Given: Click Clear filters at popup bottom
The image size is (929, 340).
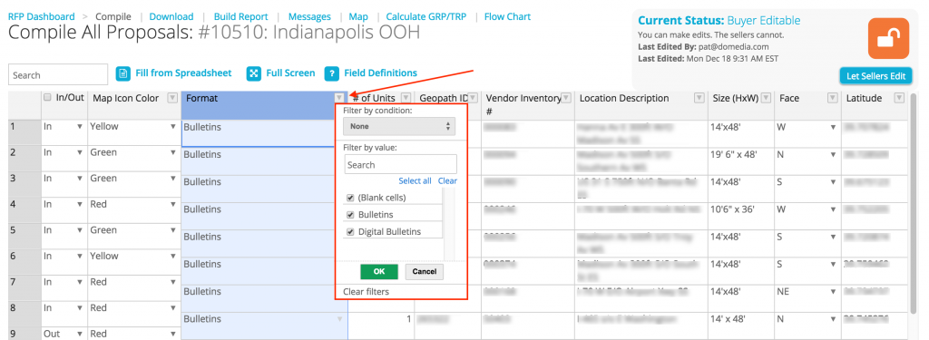Looking at the screenshot, I should click(367, 291).
